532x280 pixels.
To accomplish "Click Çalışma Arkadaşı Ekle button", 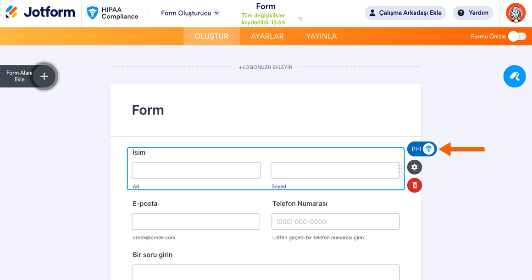I will pyautogui.click(x=405, y=12).
